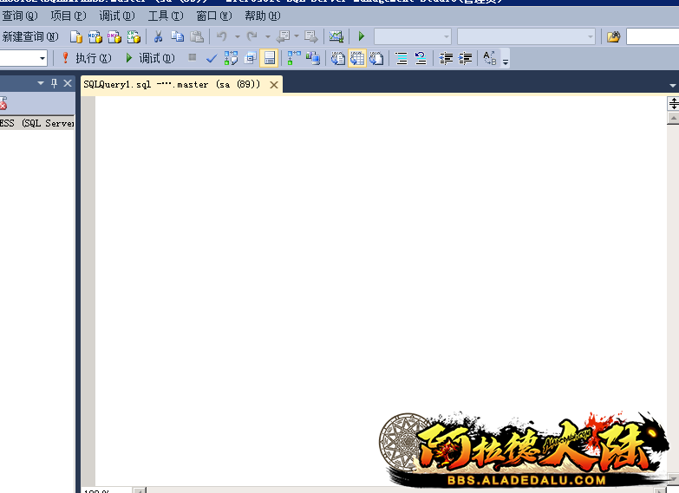Click the 执行(X) execute button
The height and width of the screenshot is (493, 679).
pos(85,58)
